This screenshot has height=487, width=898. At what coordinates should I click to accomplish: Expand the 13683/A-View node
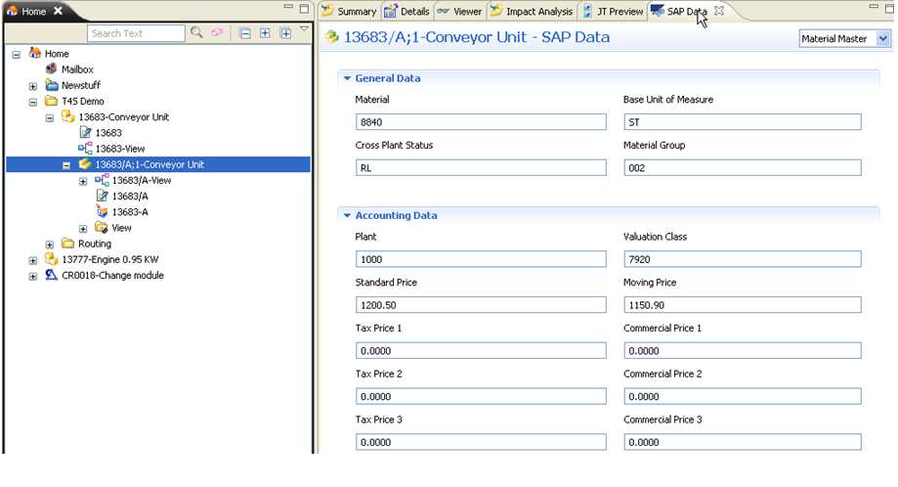[83, 182]
